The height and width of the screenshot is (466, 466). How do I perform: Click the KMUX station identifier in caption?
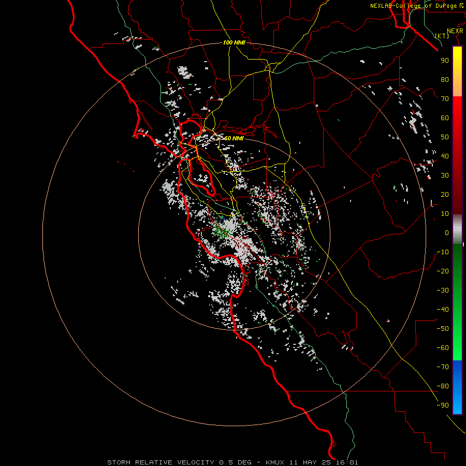pos(275,462)
